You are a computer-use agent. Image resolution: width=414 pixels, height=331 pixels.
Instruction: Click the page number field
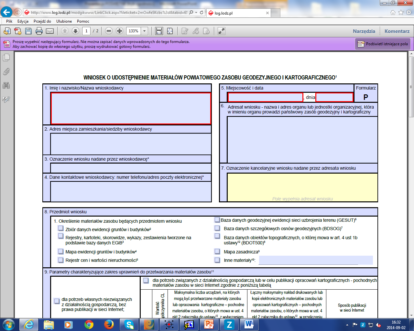tap(86, 31)
